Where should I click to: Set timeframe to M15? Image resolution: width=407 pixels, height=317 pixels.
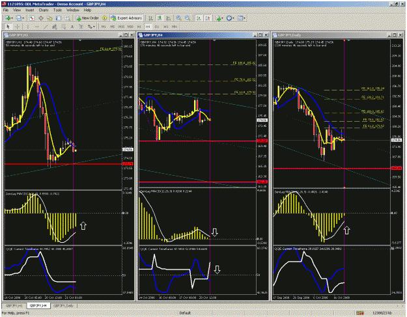pyautogui.click(x=121, y=27)
